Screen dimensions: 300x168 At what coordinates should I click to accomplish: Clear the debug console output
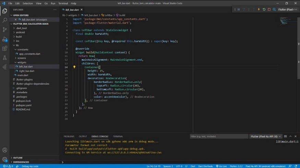coord(285,136)
